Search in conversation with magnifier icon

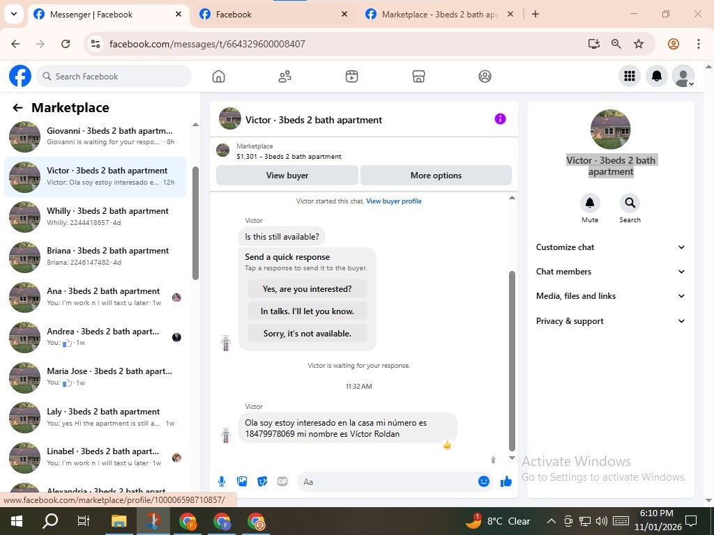point(630,203)
